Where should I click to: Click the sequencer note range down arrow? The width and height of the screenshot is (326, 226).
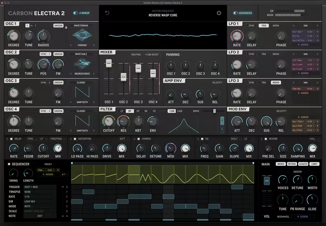tap(63, 216)
